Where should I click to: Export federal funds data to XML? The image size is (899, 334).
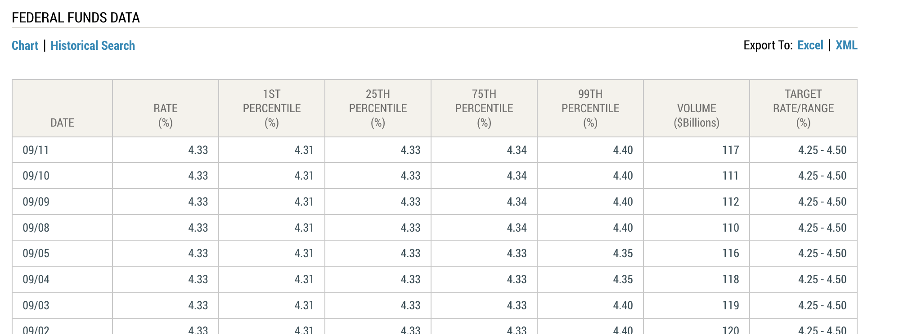[846, 45]
